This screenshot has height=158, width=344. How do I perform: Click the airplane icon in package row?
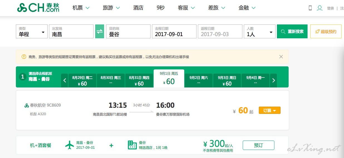pyautogui.click(x=70, y=145)
